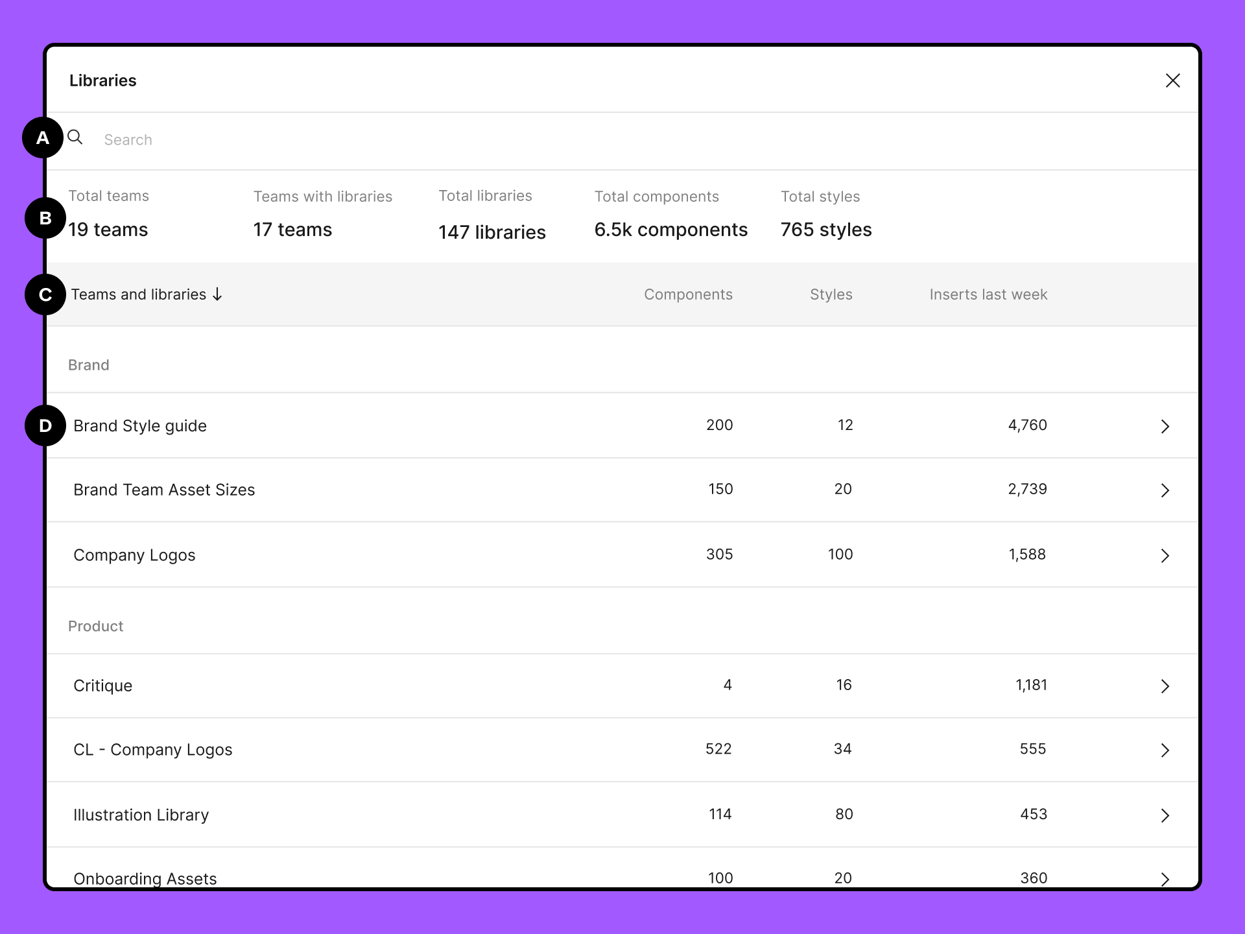The width and height of the screenshot is (1245, 934).
Task: Click 12 styles for Brand Style guide
Action: (x=845, y=425)
